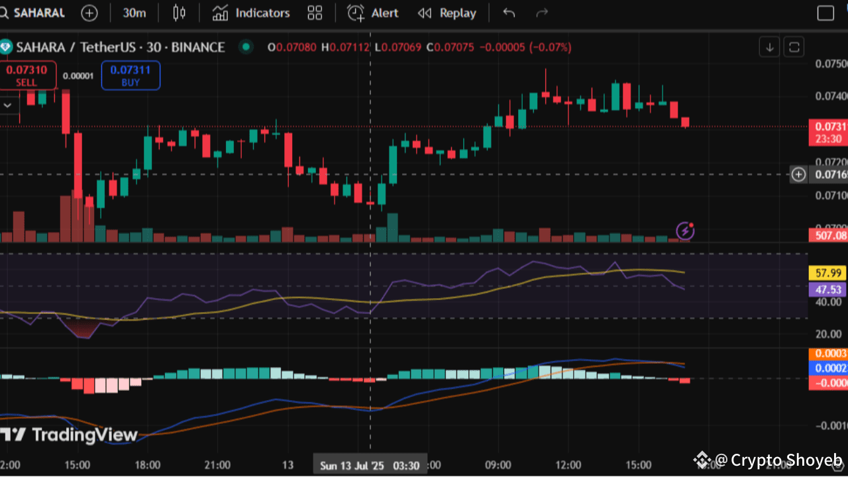Screen dimensions: 848x477
Task: Click the plus icon beside 0.0716 price
Action: coord(799,175)
